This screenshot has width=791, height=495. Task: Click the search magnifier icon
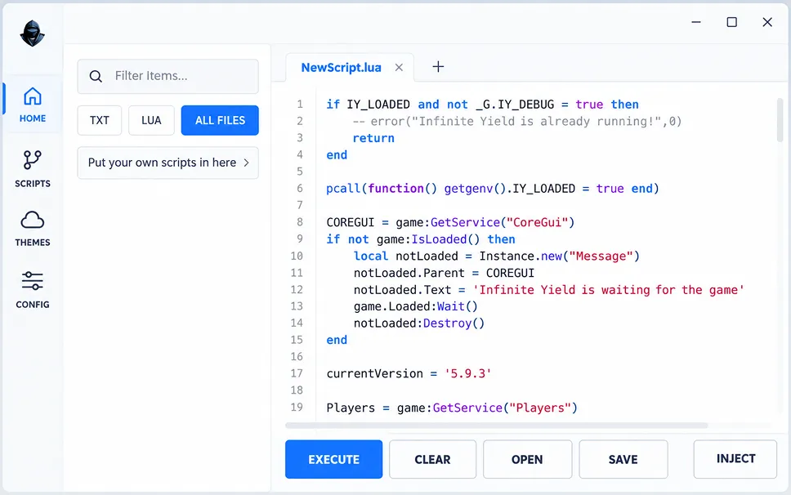tap(96, 76)
